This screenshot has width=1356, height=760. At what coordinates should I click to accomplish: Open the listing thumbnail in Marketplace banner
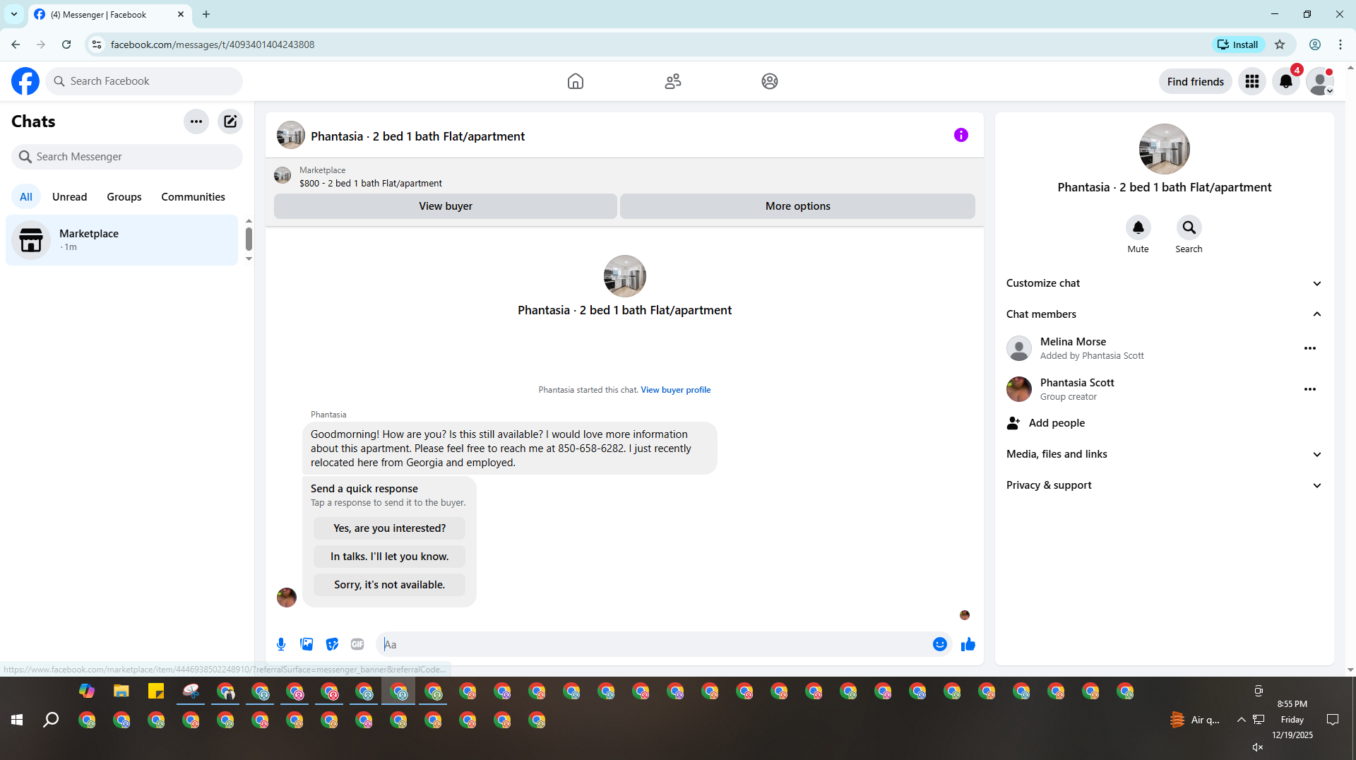click(282, 176)
